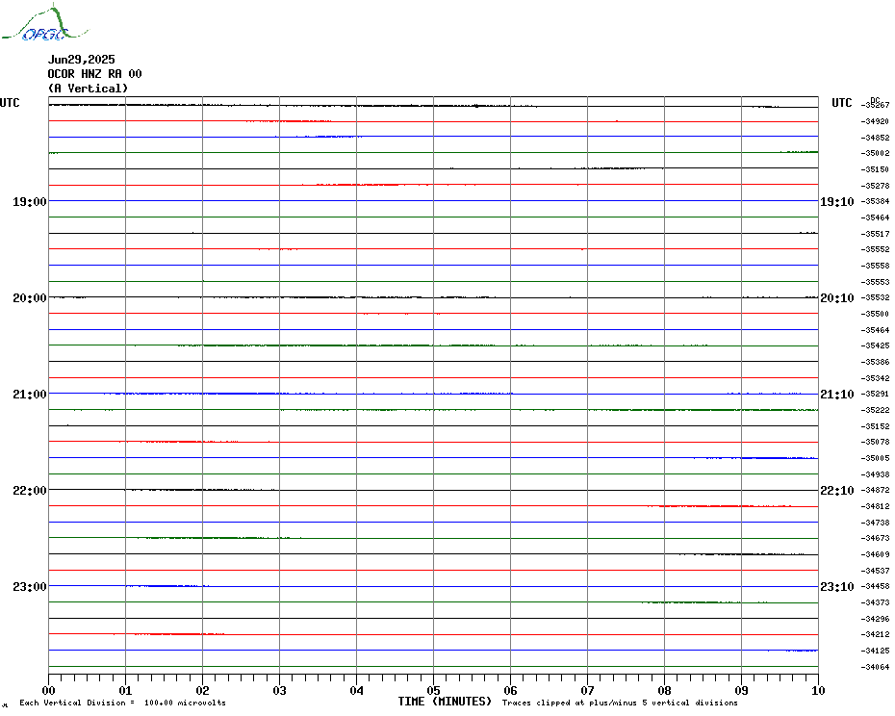The width and height of the screenshot is (895, 716).
Task: Click the DC value '-35532'
Action: coord(875,298)
